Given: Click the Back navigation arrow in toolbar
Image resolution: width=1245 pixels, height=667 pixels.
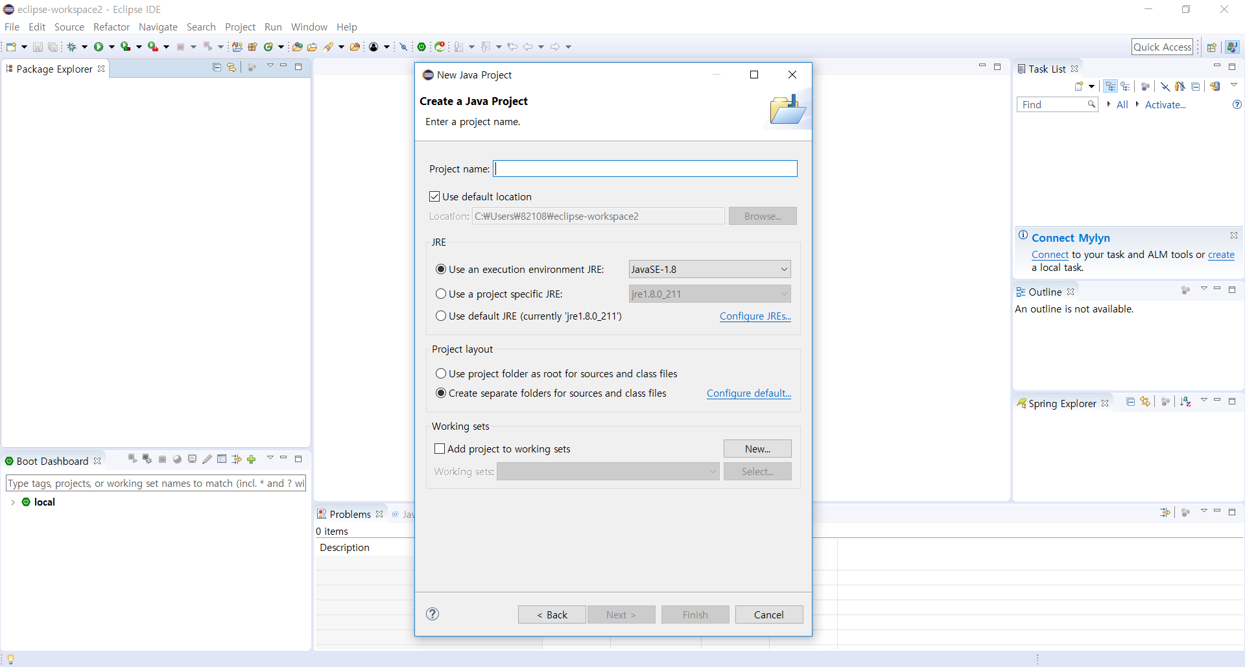Looking at the screenshot, I should [x=528, y=47].
